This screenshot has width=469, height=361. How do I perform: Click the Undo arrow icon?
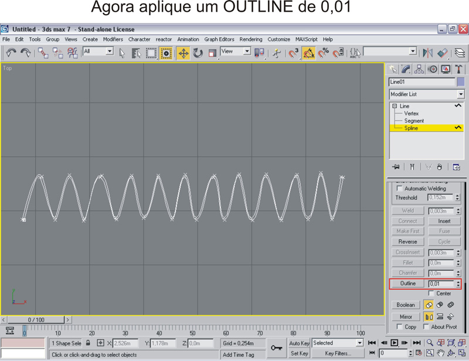(11, 53)
